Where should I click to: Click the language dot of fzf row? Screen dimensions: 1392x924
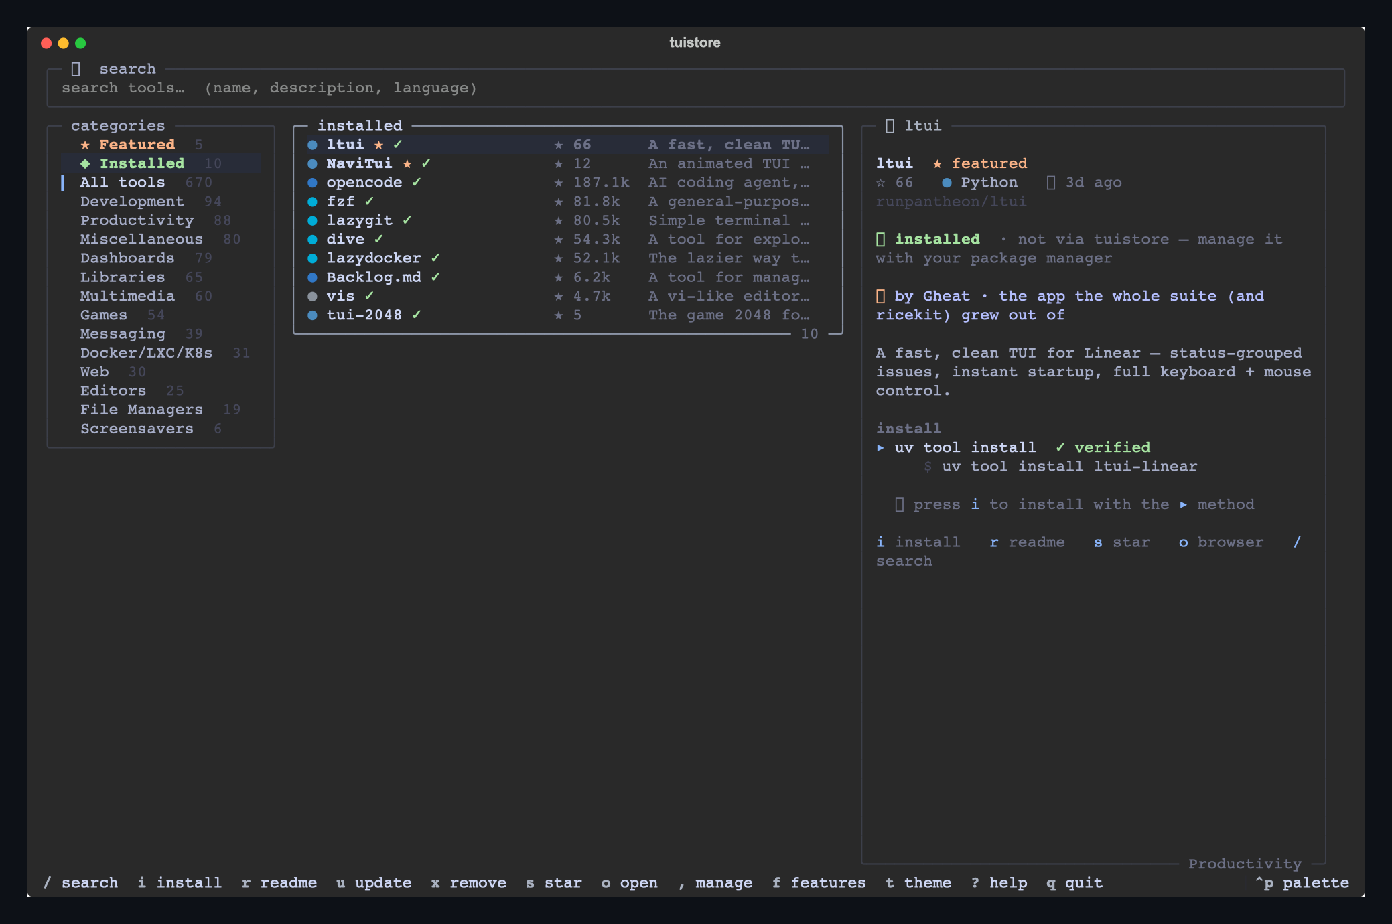tap(312, 202)
